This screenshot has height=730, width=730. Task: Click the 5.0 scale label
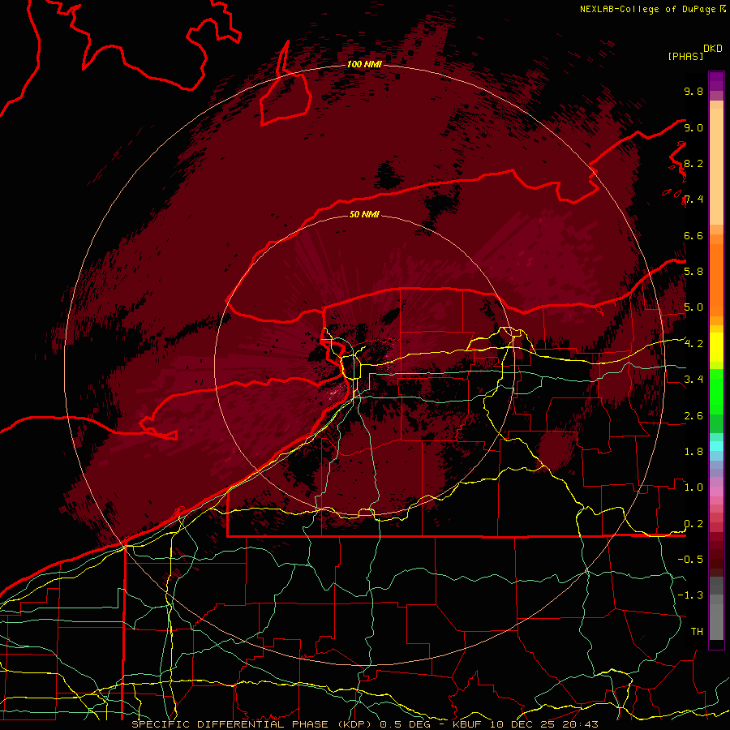coord(693,307)
